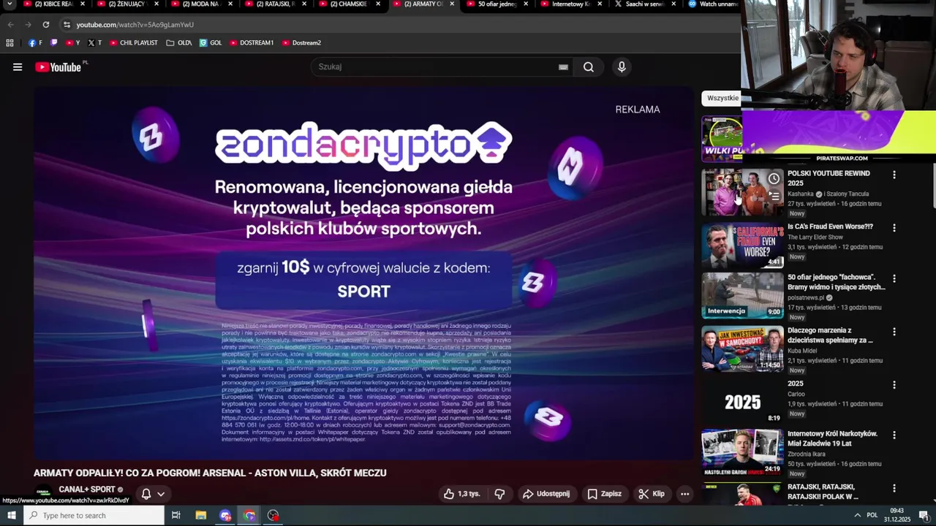The height and width of the screenshot is (526, 936).
Task: Open options for POLSKI YOUTUBE REWIND 2025
Action: [894, 175]
